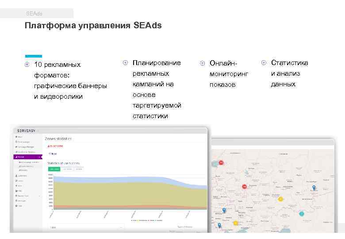Viewport: 345px width, 239px height.
Task: Click the blue location pin on the map's right side
Action: coord(314,188)
